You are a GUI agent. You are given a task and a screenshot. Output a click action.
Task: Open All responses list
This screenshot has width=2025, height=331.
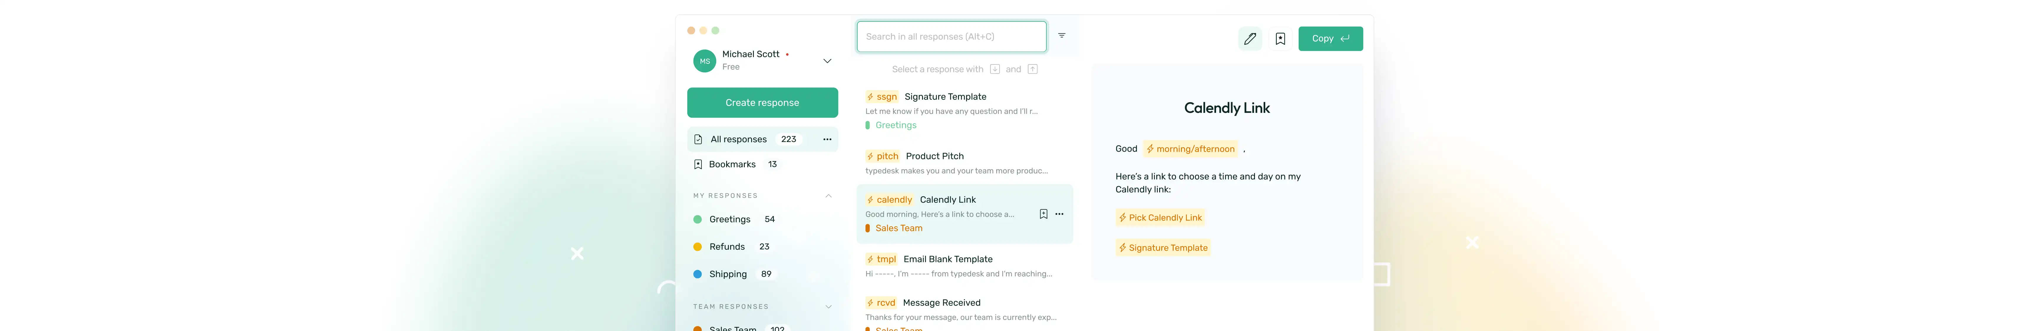point(762,139)
